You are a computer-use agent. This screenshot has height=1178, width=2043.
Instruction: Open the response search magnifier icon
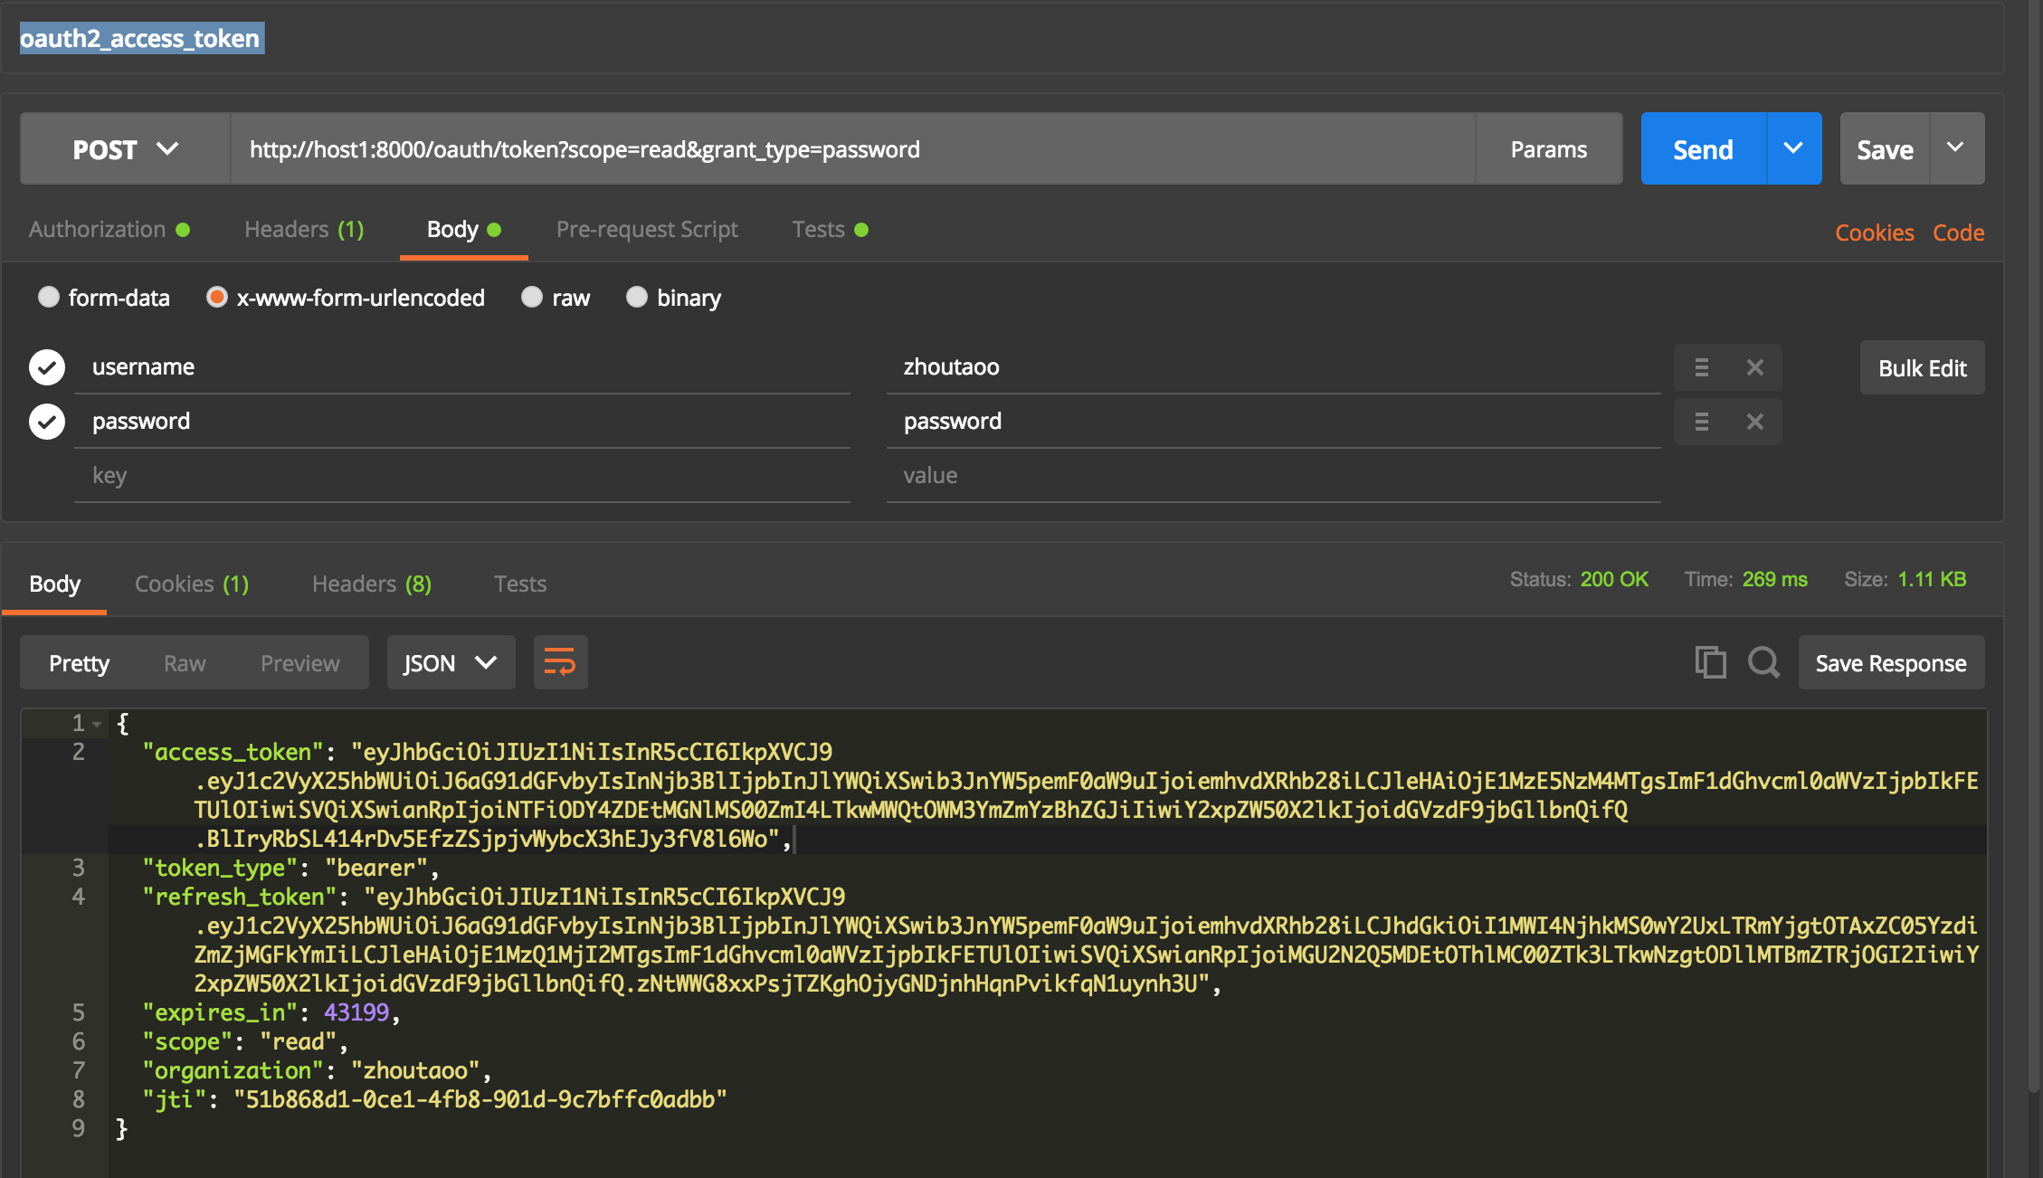1763,663
